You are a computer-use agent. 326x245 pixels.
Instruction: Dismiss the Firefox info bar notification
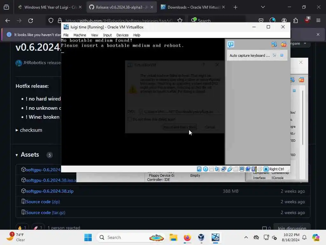318,34
